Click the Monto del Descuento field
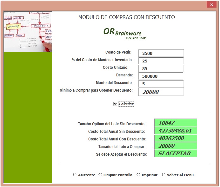The image size is (220, 187). [x=161, y=84]
